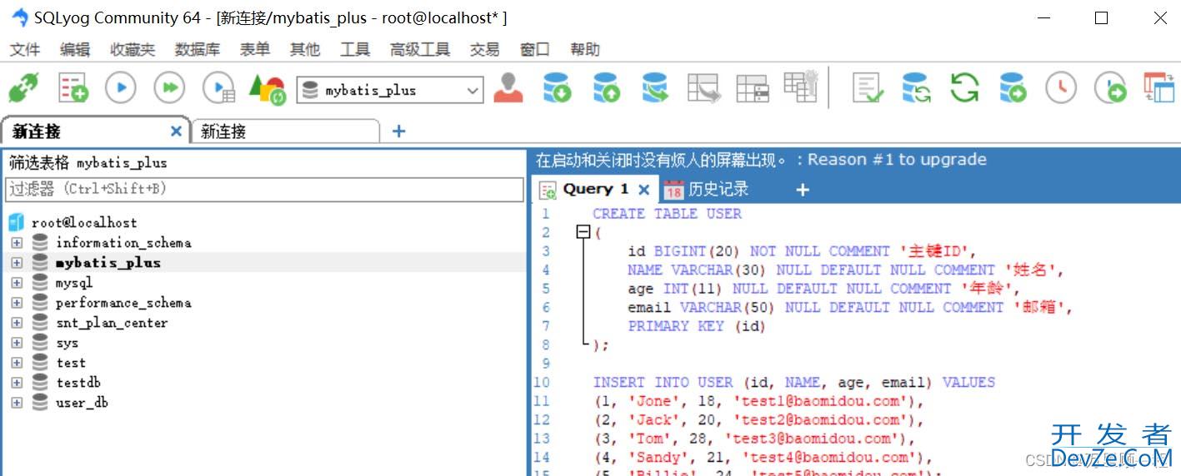The height and width of the screenshot is (476, 1181).
Task: Click the last red-blue toolbar table icon
Action: click(1158, 87)
